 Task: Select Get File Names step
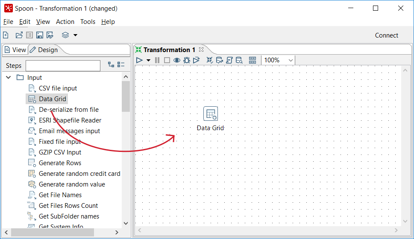point(60,195)
